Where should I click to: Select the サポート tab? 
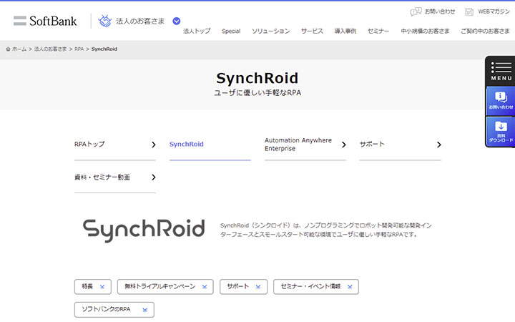(x=400, y=145)
